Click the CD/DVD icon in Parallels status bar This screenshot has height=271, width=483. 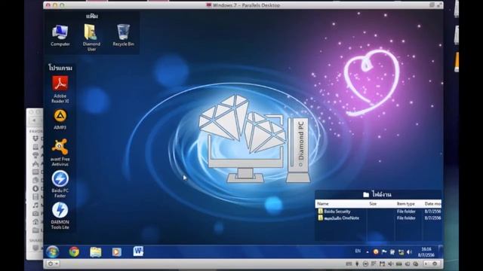click(x=365, y=264)
